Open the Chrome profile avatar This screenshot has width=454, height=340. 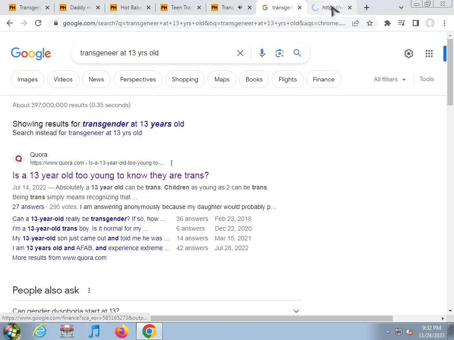click(430, 23)
